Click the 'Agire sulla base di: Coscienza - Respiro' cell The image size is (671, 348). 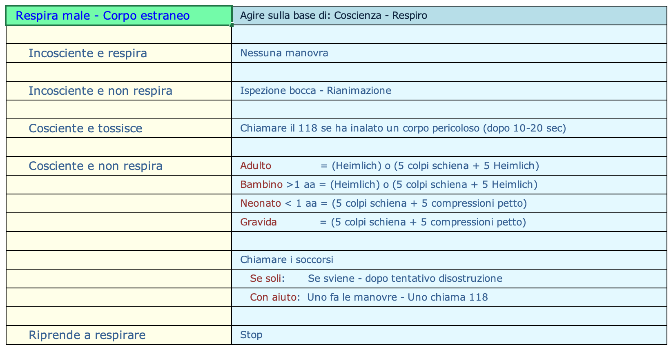[x=449, y=16]
